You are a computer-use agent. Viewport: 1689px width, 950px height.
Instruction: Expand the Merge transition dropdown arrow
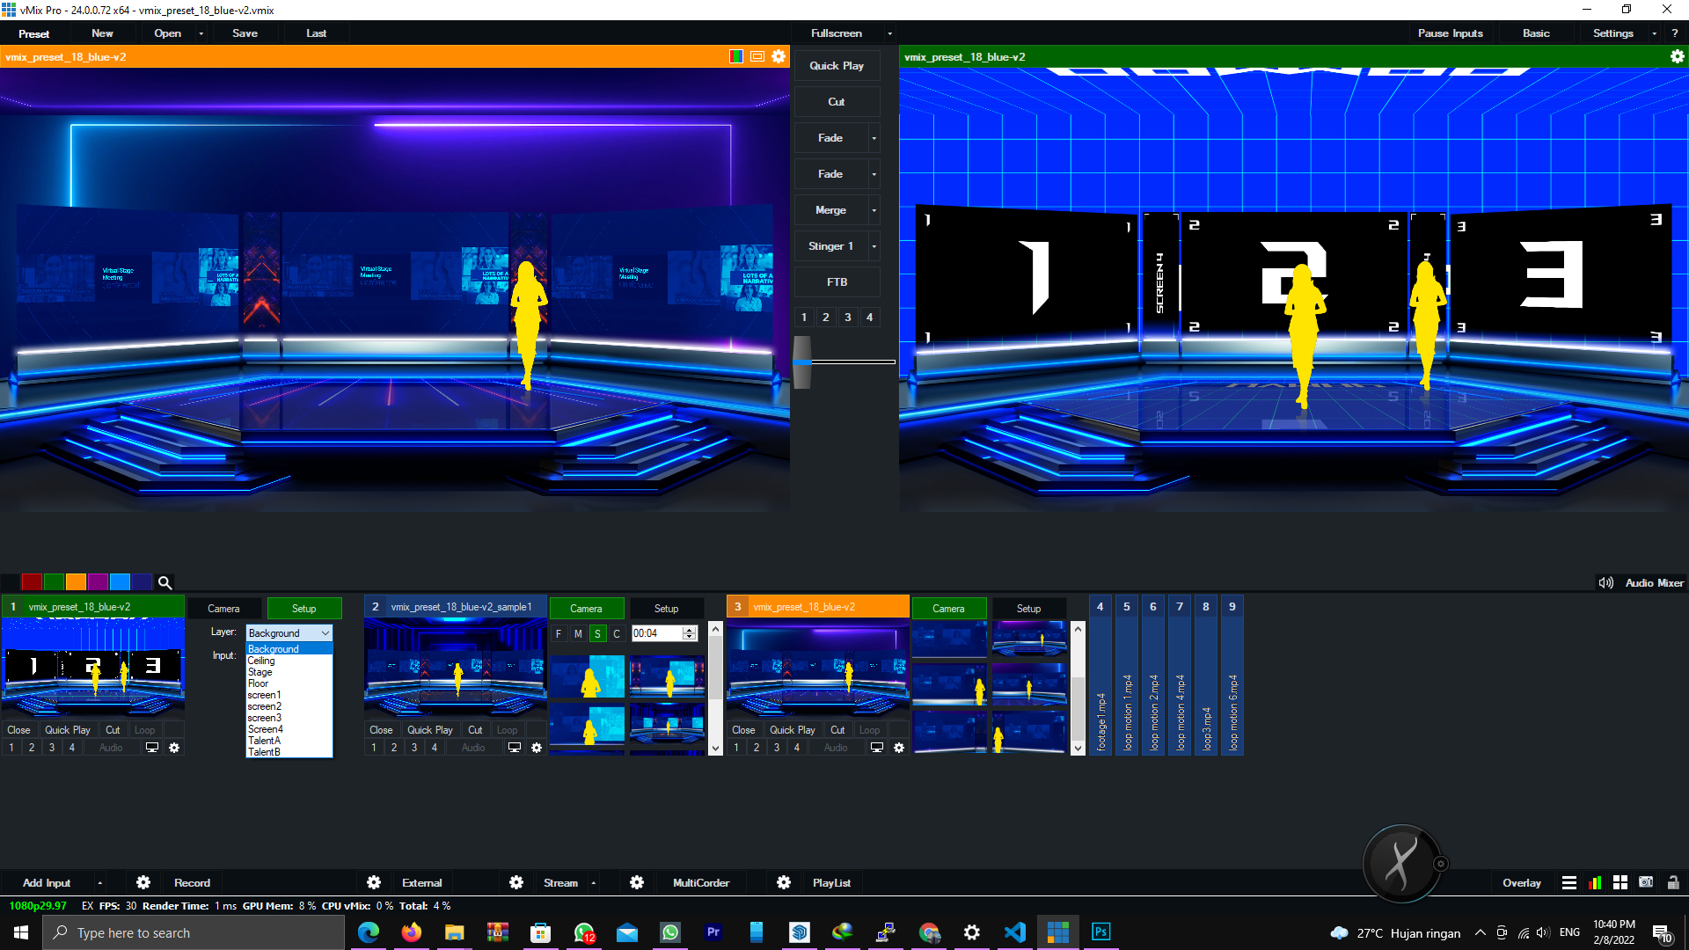[x=874, y=210]
